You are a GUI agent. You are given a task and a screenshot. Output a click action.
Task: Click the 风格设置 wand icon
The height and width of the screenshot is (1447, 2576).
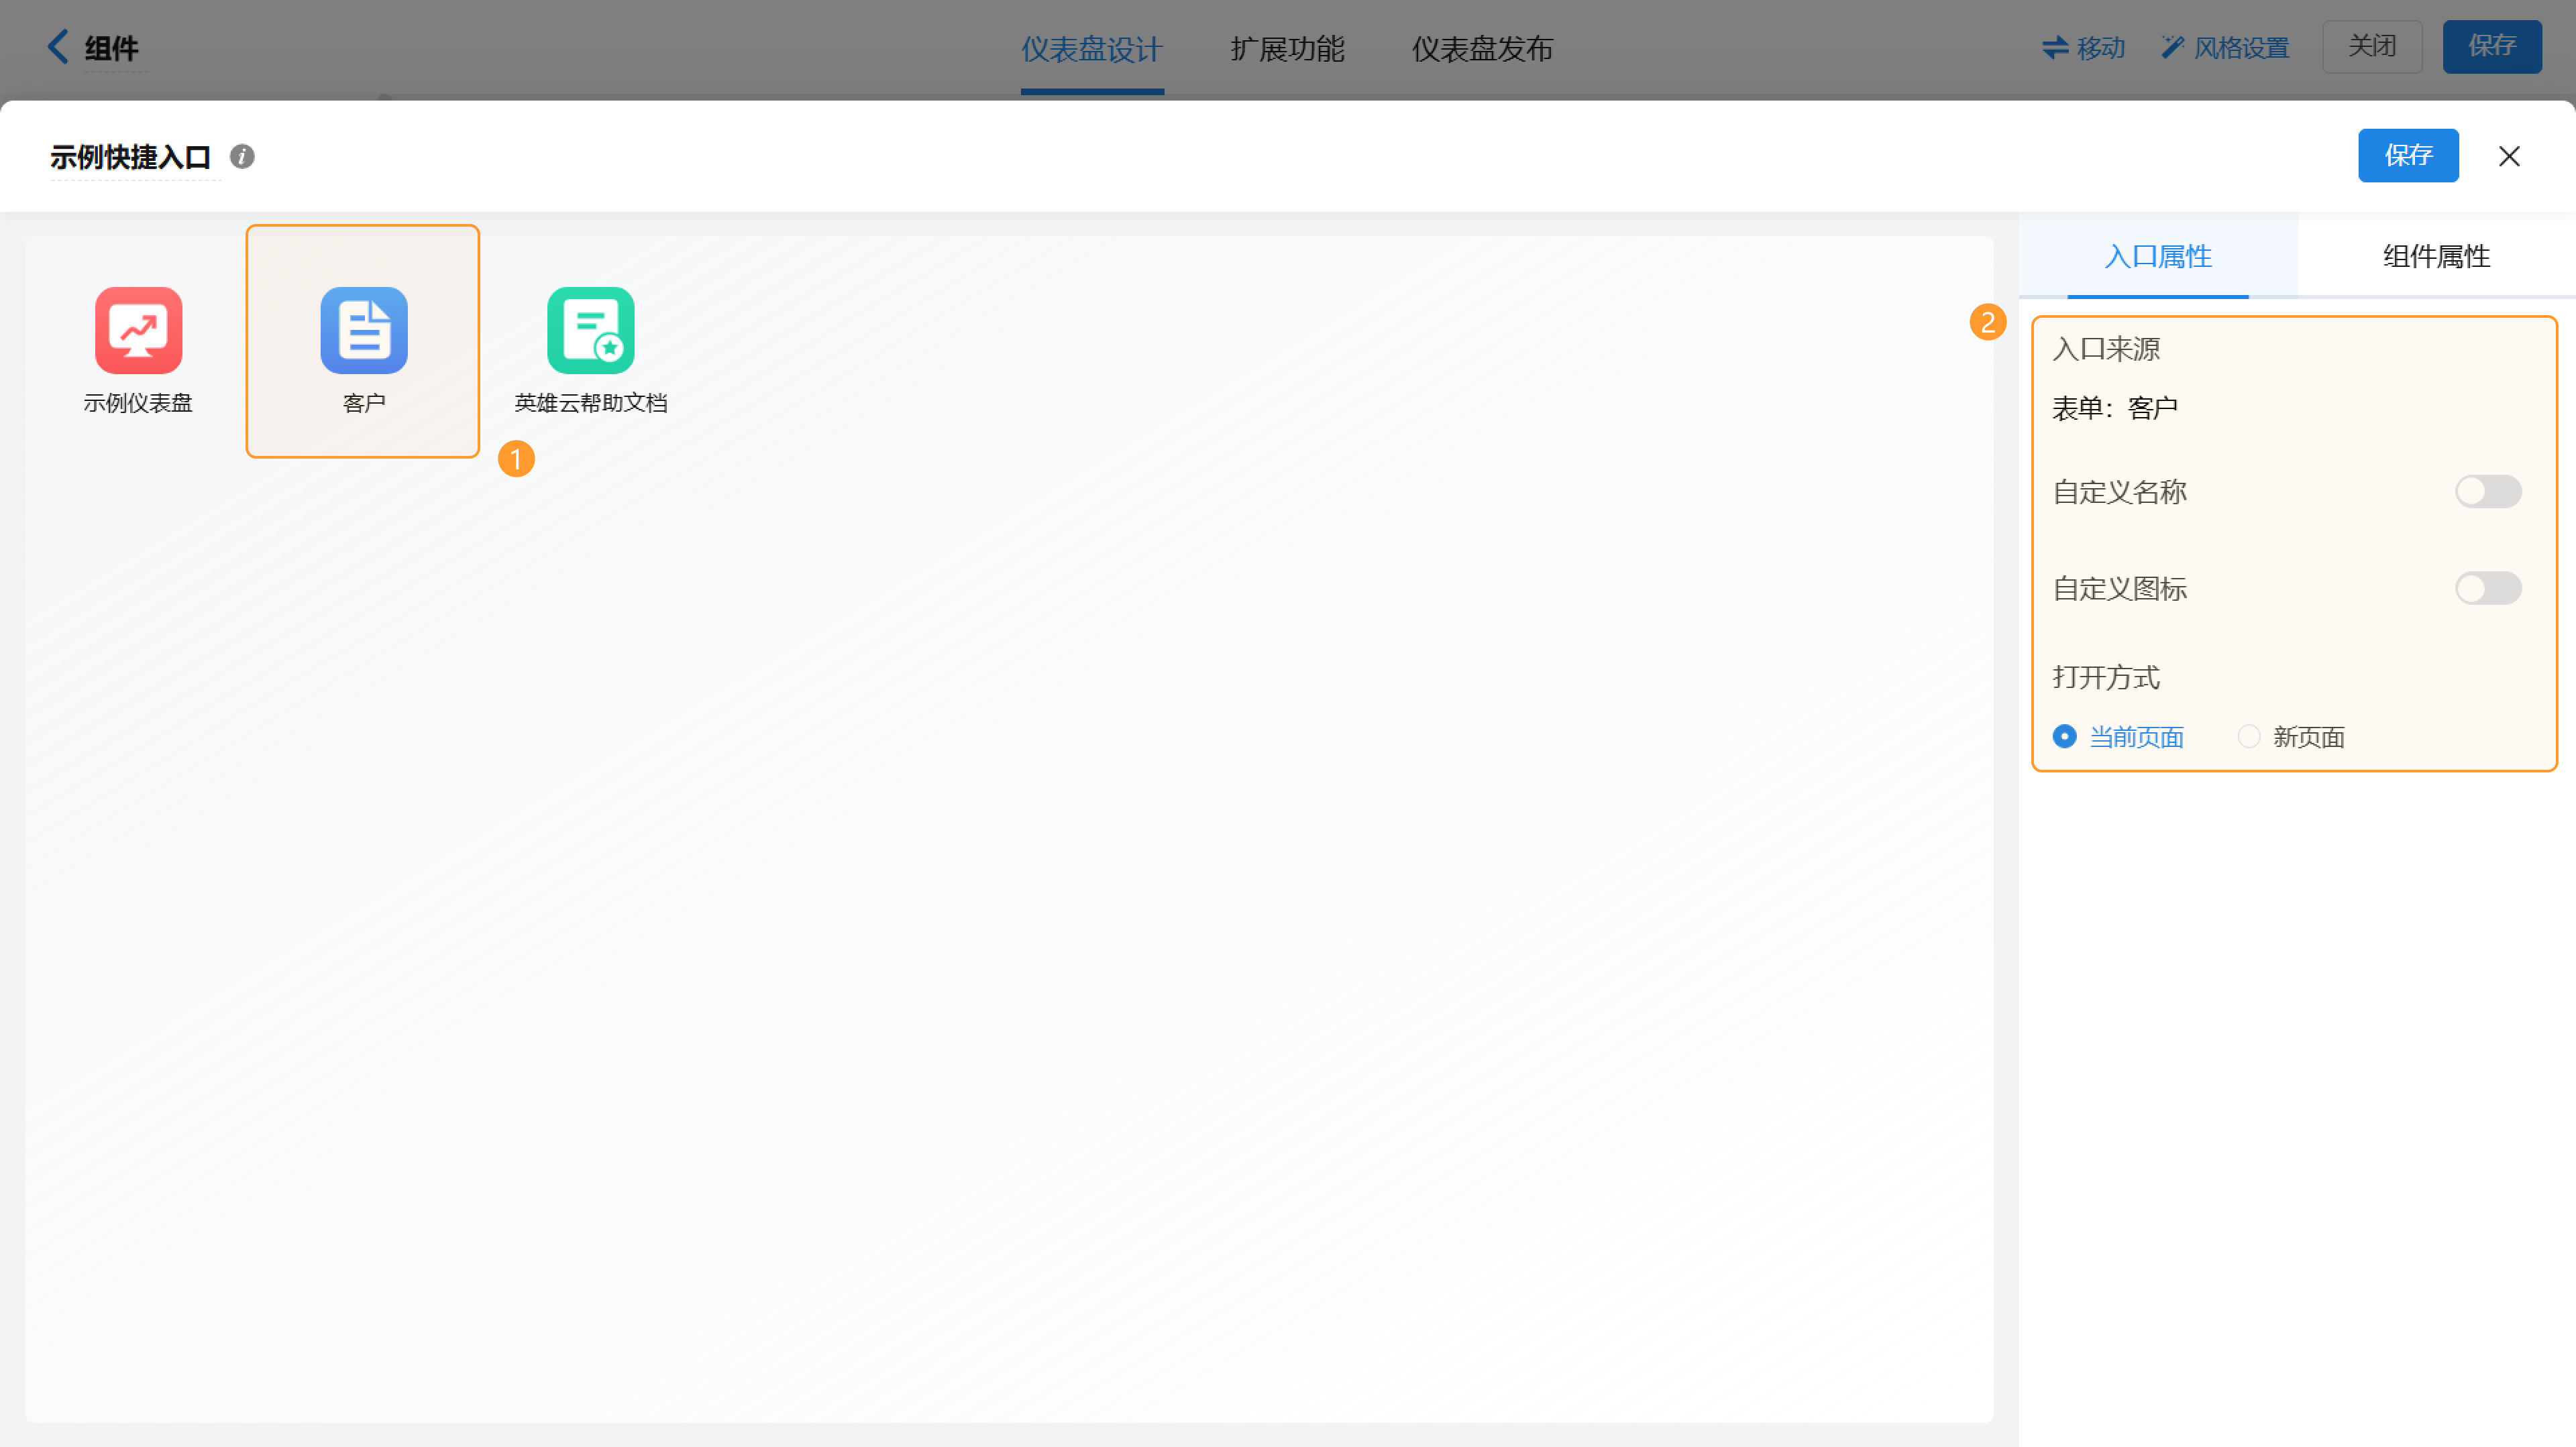[x=2172, y=47]
